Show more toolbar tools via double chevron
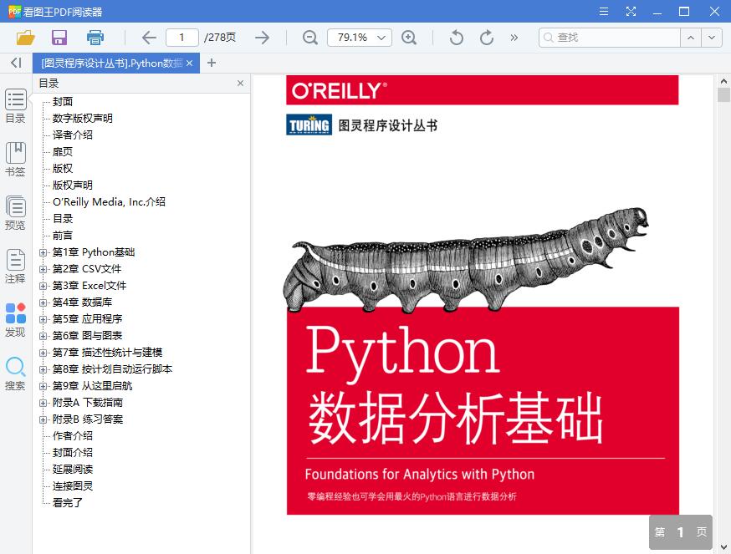The height and width of the screenshot is (554, 731). (x=514, y=38)
